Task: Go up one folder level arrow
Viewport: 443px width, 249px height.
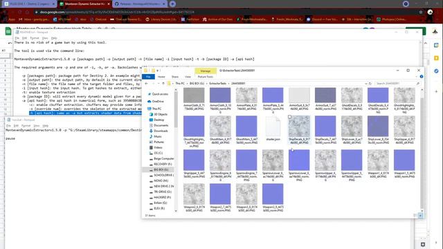Action: [x=163, y=84]
